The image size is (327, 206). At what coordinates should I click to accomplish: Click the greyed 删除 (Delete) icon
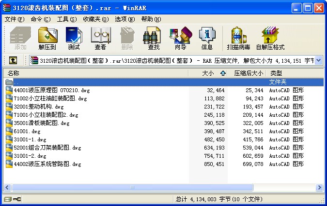[127, 39]
